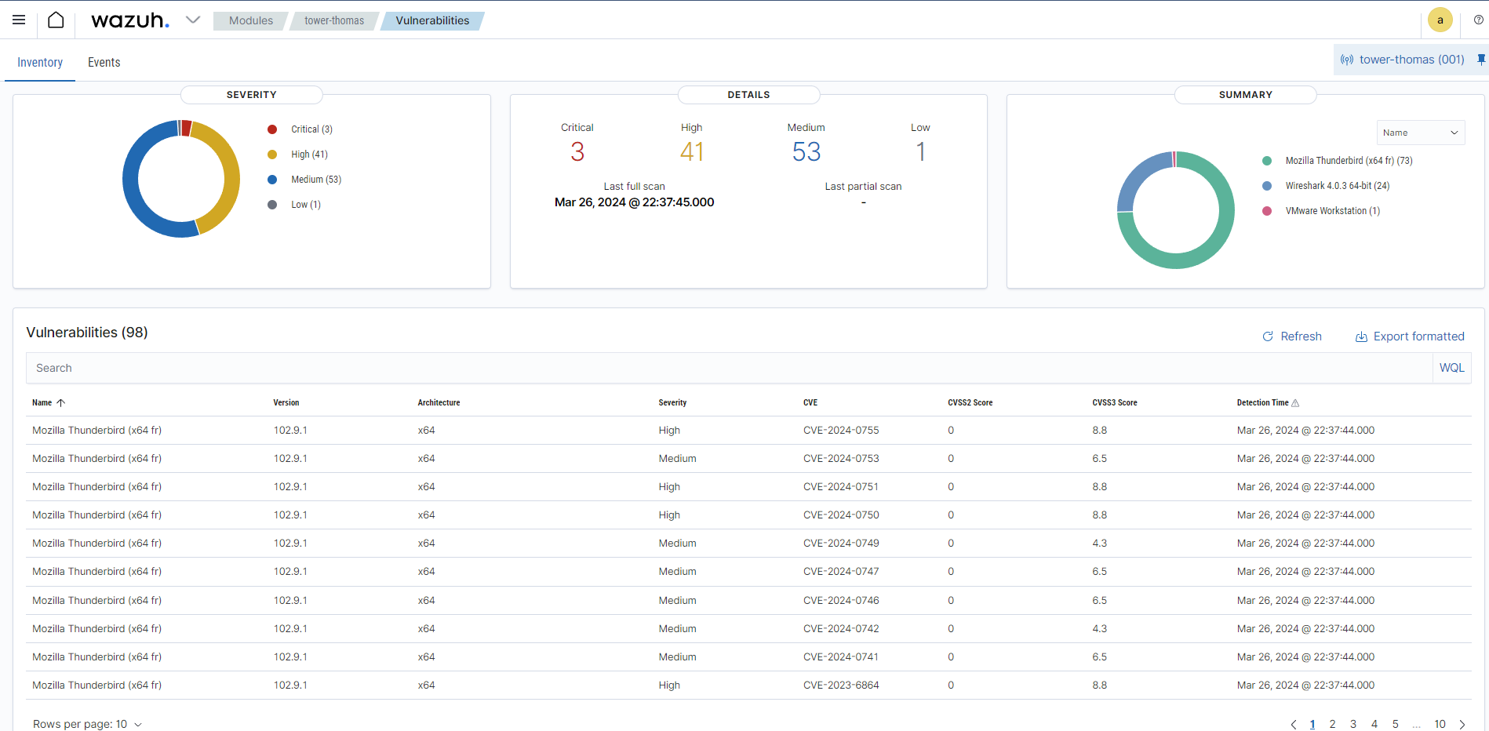Select CVE-2024-0751 cell

(841, 487)
